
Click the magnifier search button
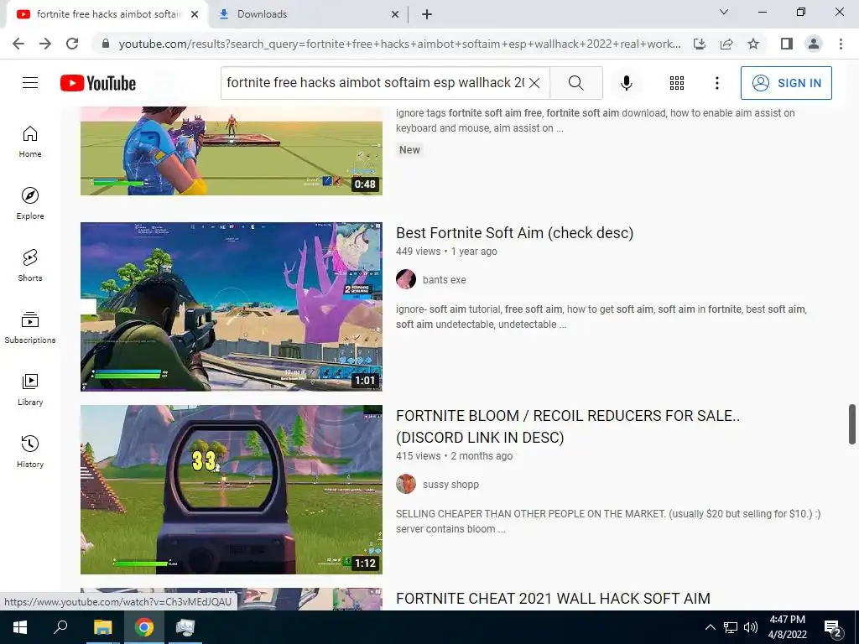coord(575,83)
